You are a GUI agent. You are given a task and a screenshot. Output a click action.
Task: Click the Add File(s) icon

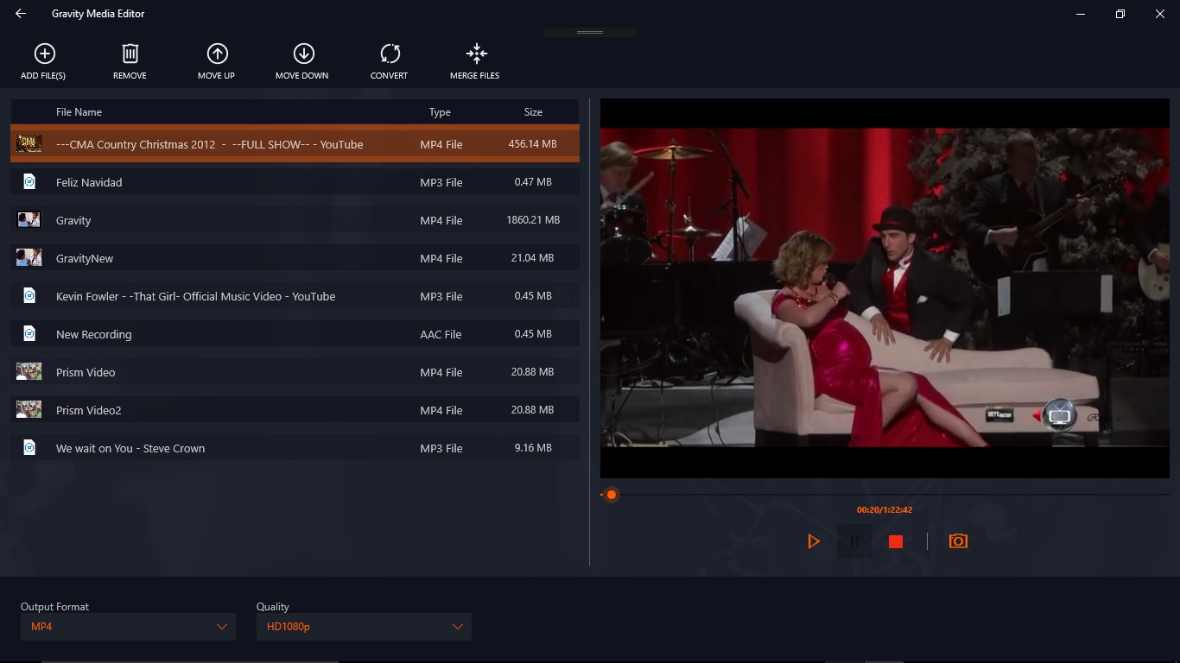[43, 54]
